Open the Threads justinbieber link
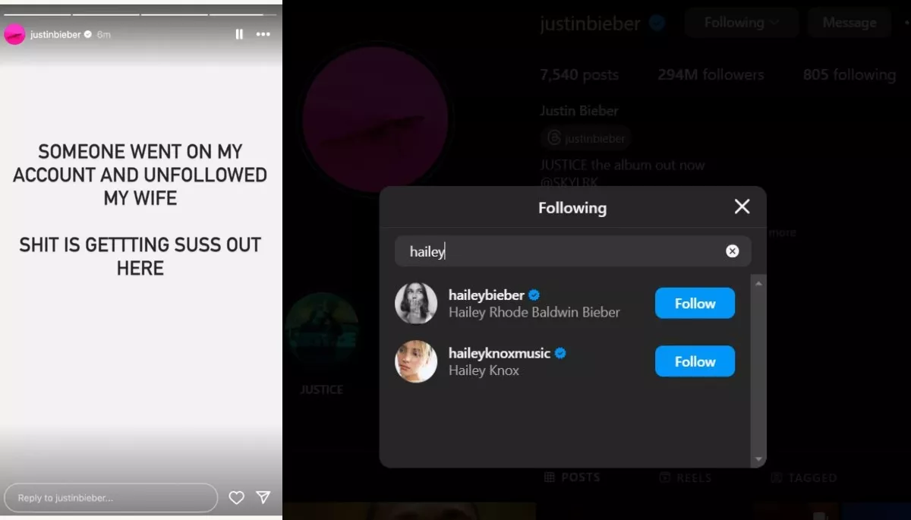 tap(585, 139)
